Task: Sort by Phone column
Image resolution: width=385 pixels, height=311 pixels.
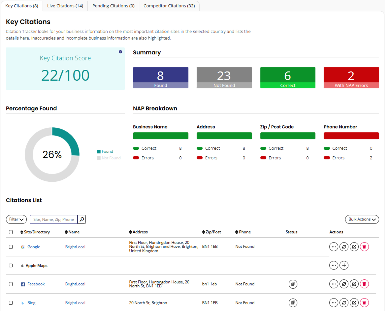Action: click(243, 232)
